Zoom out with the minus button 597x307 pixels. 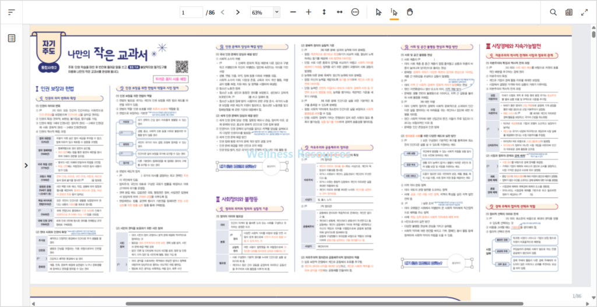(x=293, y=12)
